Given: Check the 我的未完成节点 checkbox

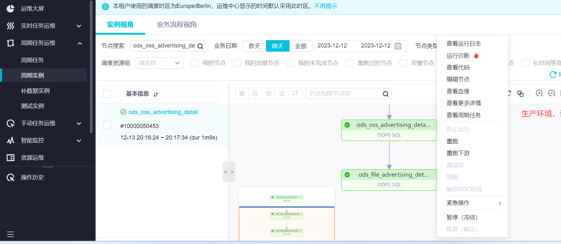Looking at the screenshot, I should [291, 63].
